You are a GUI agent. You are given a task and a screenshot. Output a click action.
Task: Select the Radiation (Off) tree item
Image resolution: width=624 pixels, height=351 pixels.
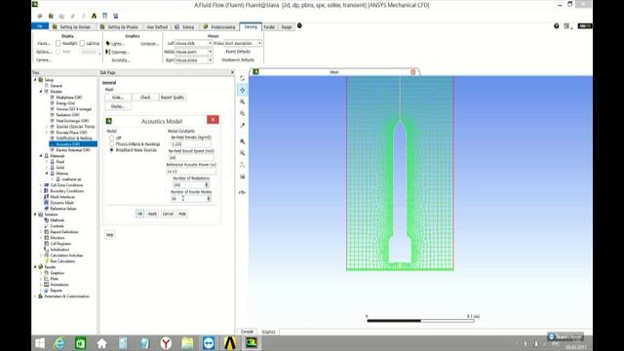coord(67,115)
